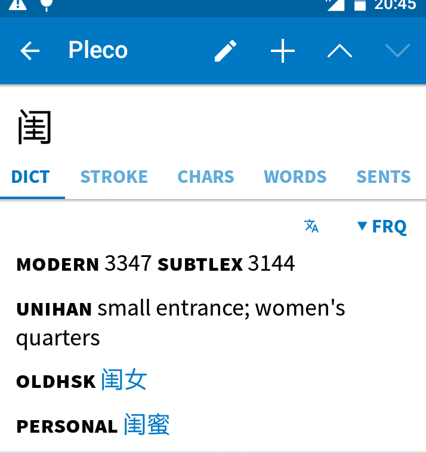Open the pencil edit entry icon

click(x=226, y=51)
